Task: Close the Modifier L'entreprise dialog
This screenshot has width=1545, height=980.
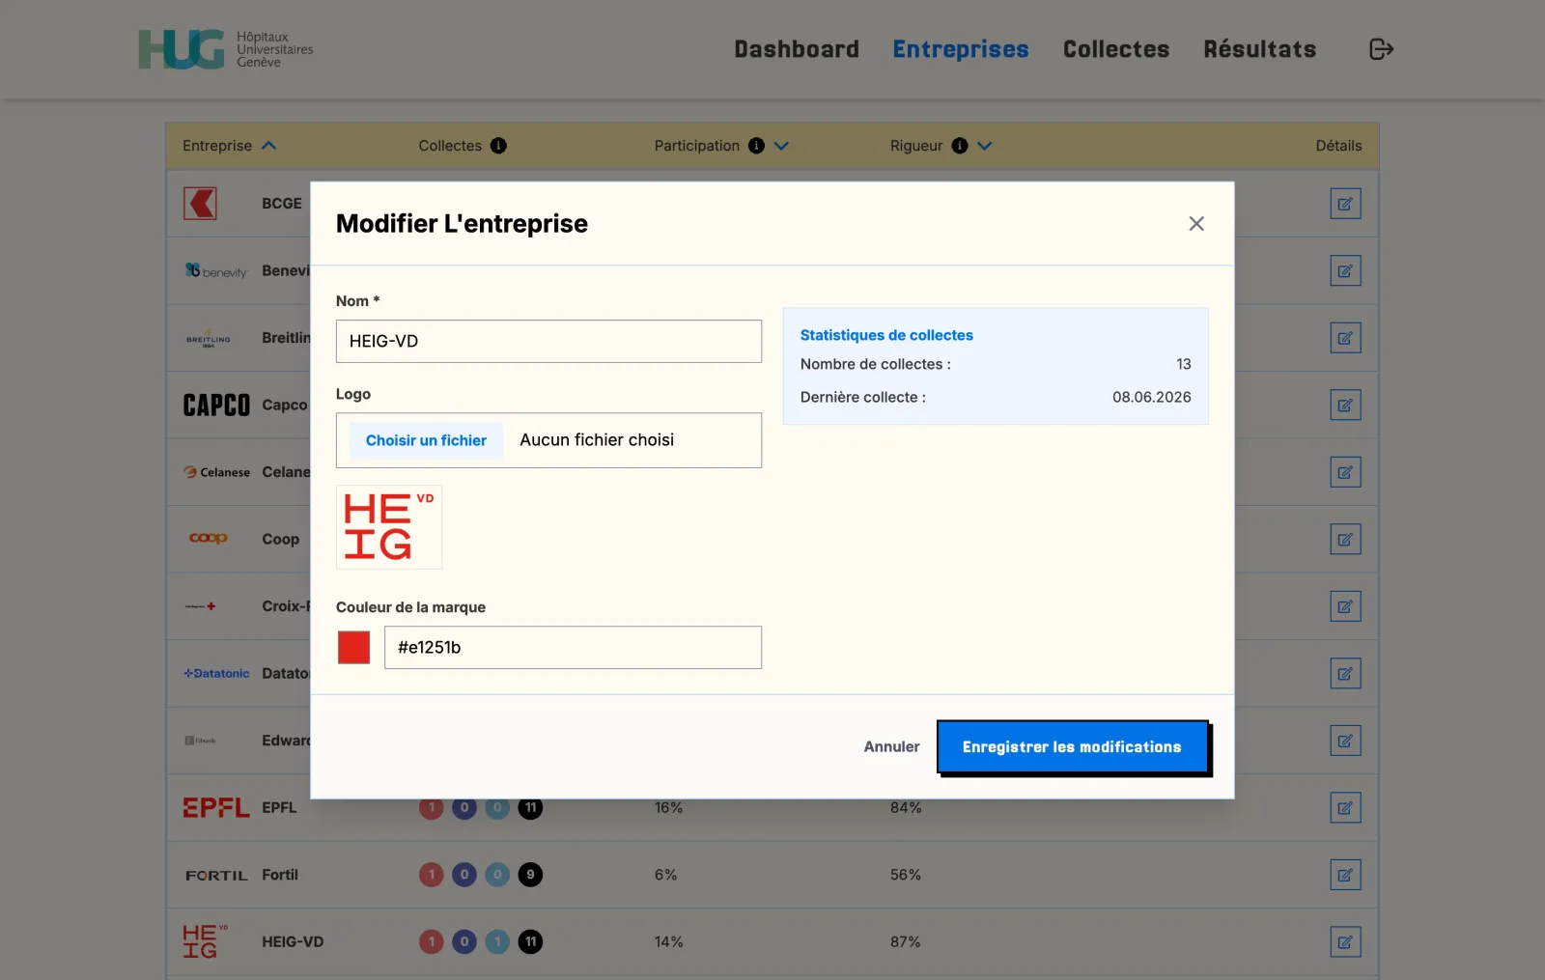Action: point(1196,224)
